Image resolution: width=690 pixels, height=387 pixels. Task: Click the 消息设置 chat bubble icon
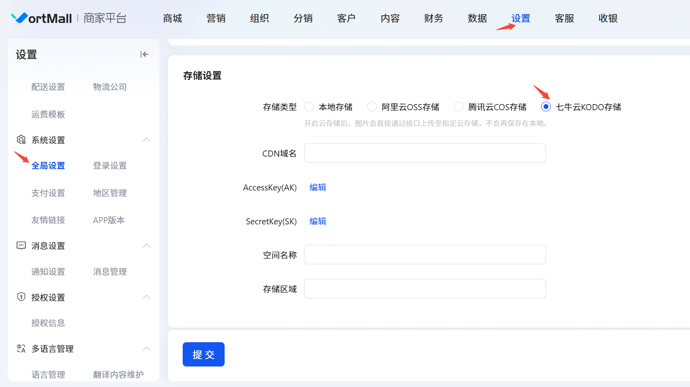21,245
